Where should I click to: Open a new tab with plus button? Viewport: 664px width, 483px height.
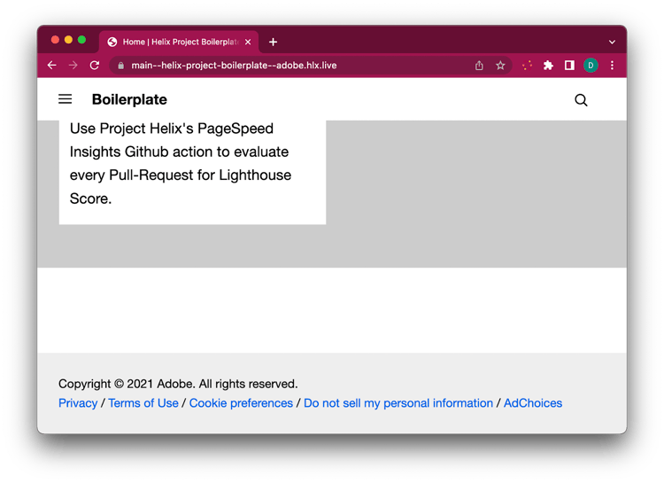(273, 42)
